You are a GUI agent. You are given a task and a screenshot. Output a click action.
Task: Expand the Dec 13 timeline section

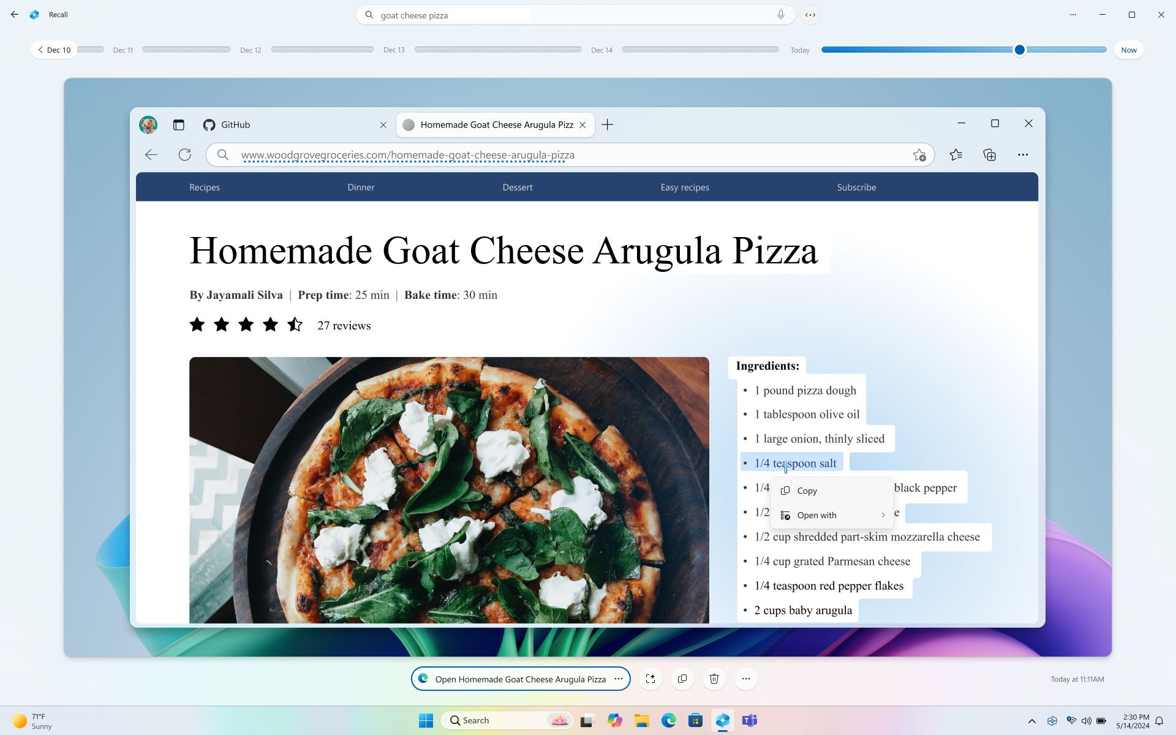(x=396, y=49)
